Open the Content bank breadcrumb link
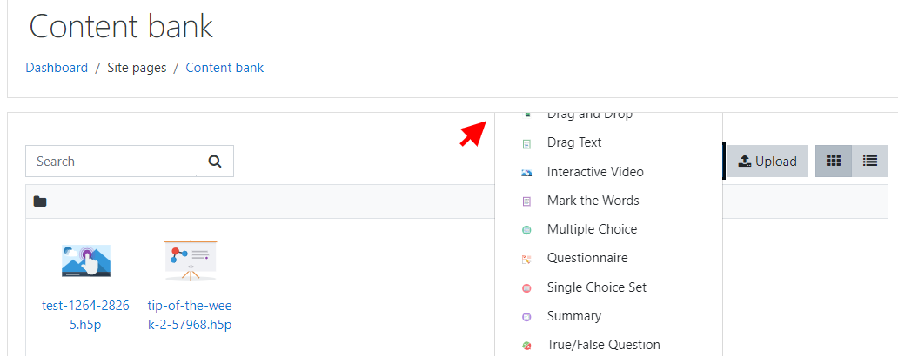Viewport: 898px width, 356px height. coord(224,68)
